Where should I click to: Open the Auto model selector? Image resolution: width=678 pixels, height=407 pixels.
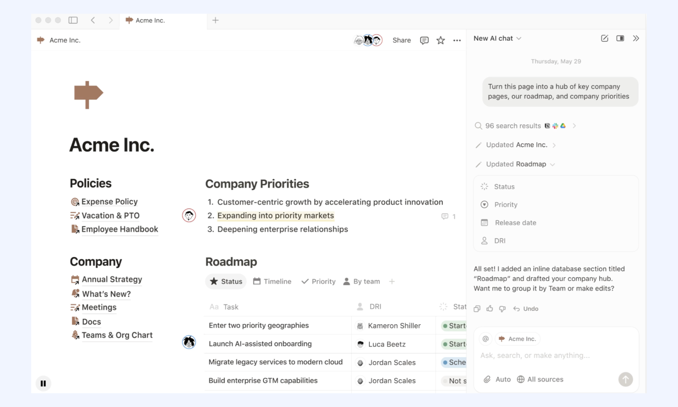(503, 379)
